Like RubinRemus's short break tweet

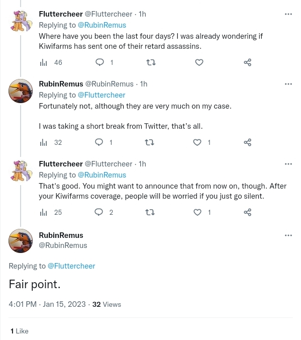(202, 142)
